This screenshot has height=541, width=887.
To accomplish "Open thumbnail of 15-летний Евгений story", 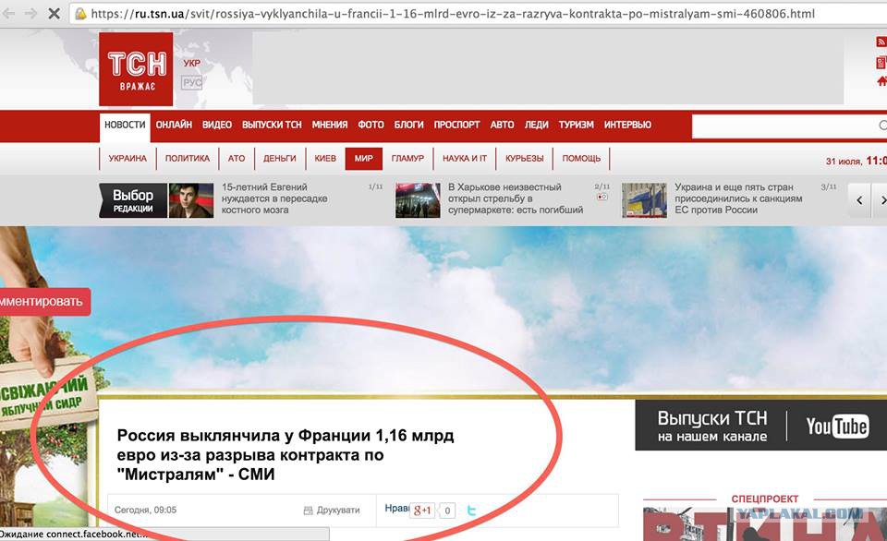I will click(x=191, y=199).
